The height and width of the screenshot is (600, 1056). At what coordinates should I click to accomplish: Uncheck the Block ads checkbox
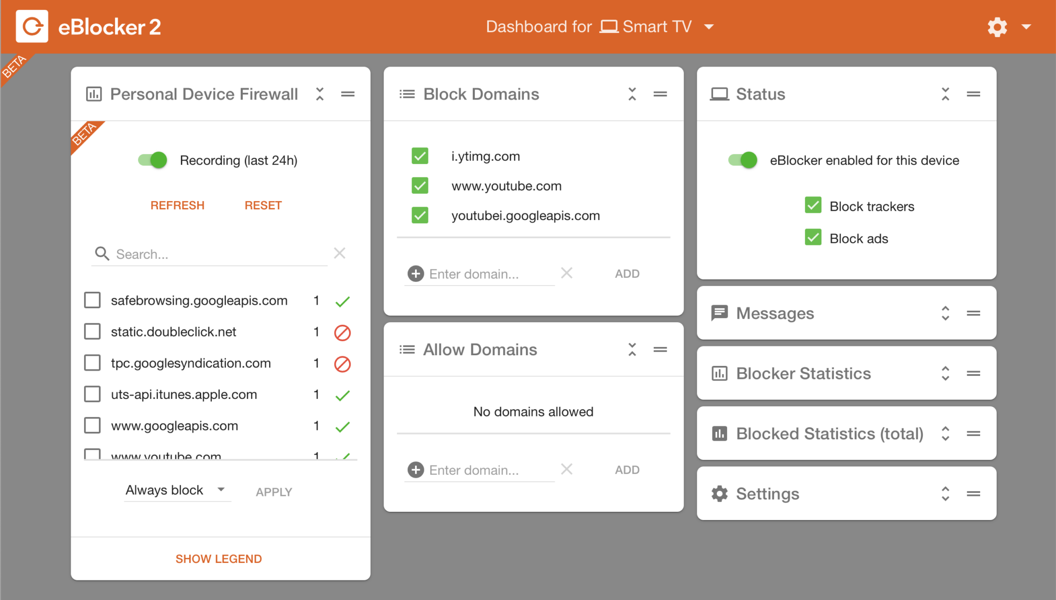[813, 238]
